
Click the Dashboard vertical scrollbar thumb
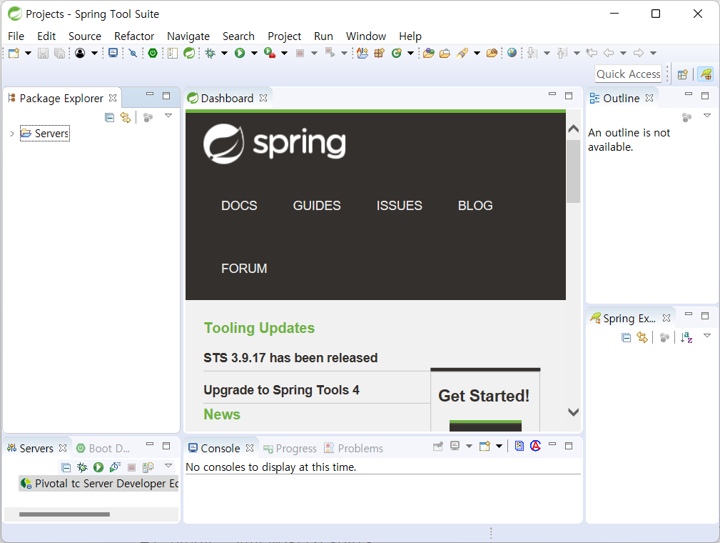[573, 171]
